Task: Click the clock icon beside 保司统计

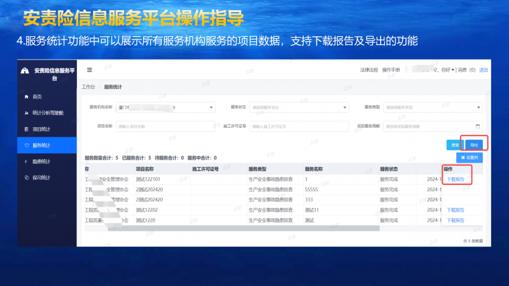Action: pyautogui.click(x=27, y=178)
